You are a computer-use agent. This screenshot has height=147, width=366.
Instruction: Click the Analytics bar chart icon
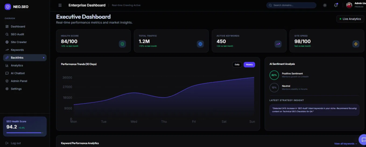(7, 65)
